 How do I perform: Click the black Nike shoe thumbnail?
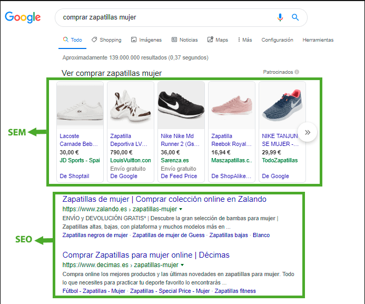[181, 105]
